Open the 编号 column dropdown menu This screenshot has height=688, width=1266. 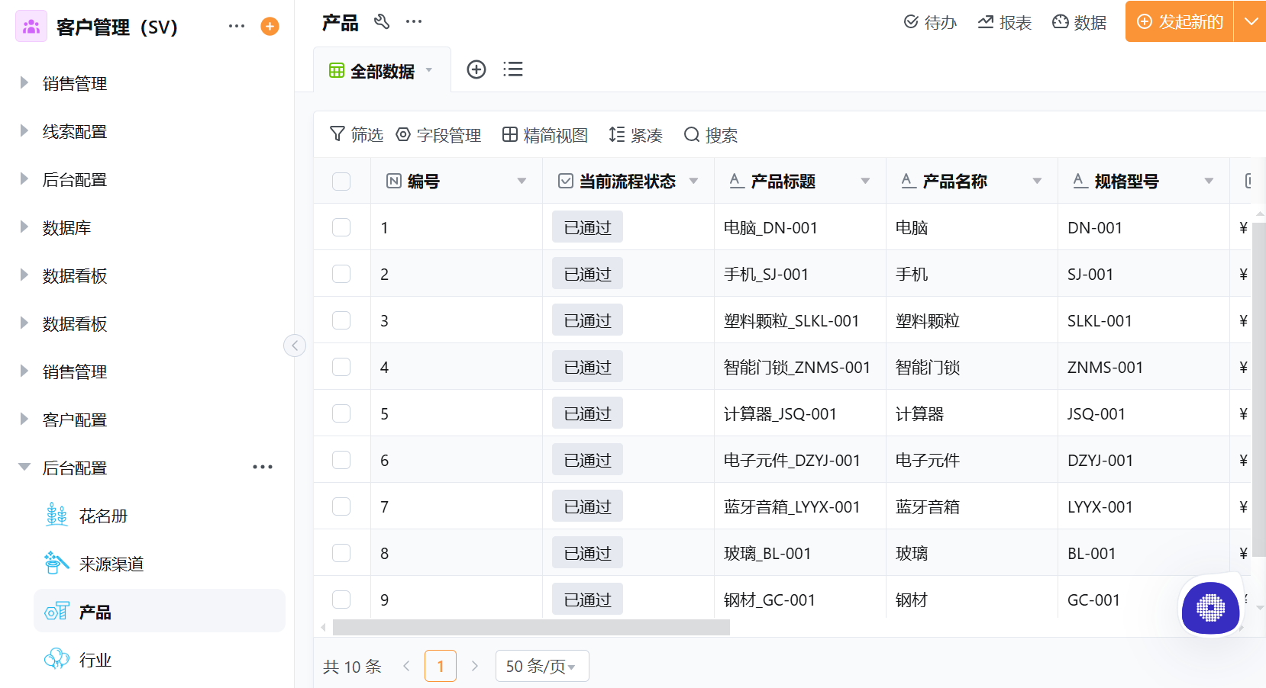pyautogui.click(x=522, y=181)
